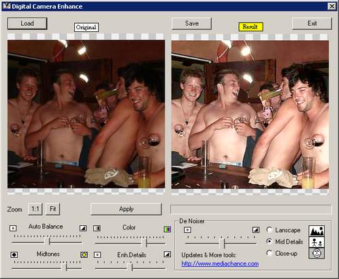Click the De Noiser slider handle
The image size is (339, 279).
[x=222, y=244]
